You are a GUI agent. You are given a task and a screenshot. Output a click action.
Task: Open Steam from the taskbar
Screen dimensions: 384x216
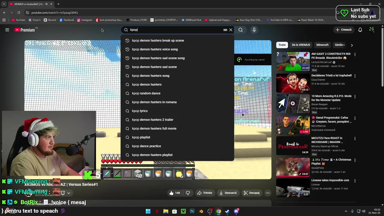[x=227, y=211]
